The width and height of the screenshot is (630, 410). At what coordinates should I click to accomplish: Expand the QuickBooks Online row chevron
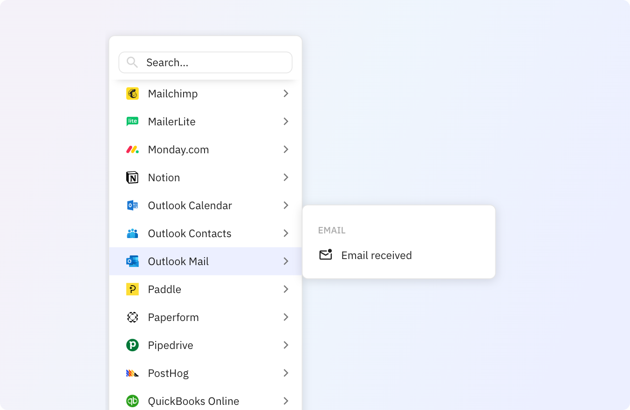(286, 401)
